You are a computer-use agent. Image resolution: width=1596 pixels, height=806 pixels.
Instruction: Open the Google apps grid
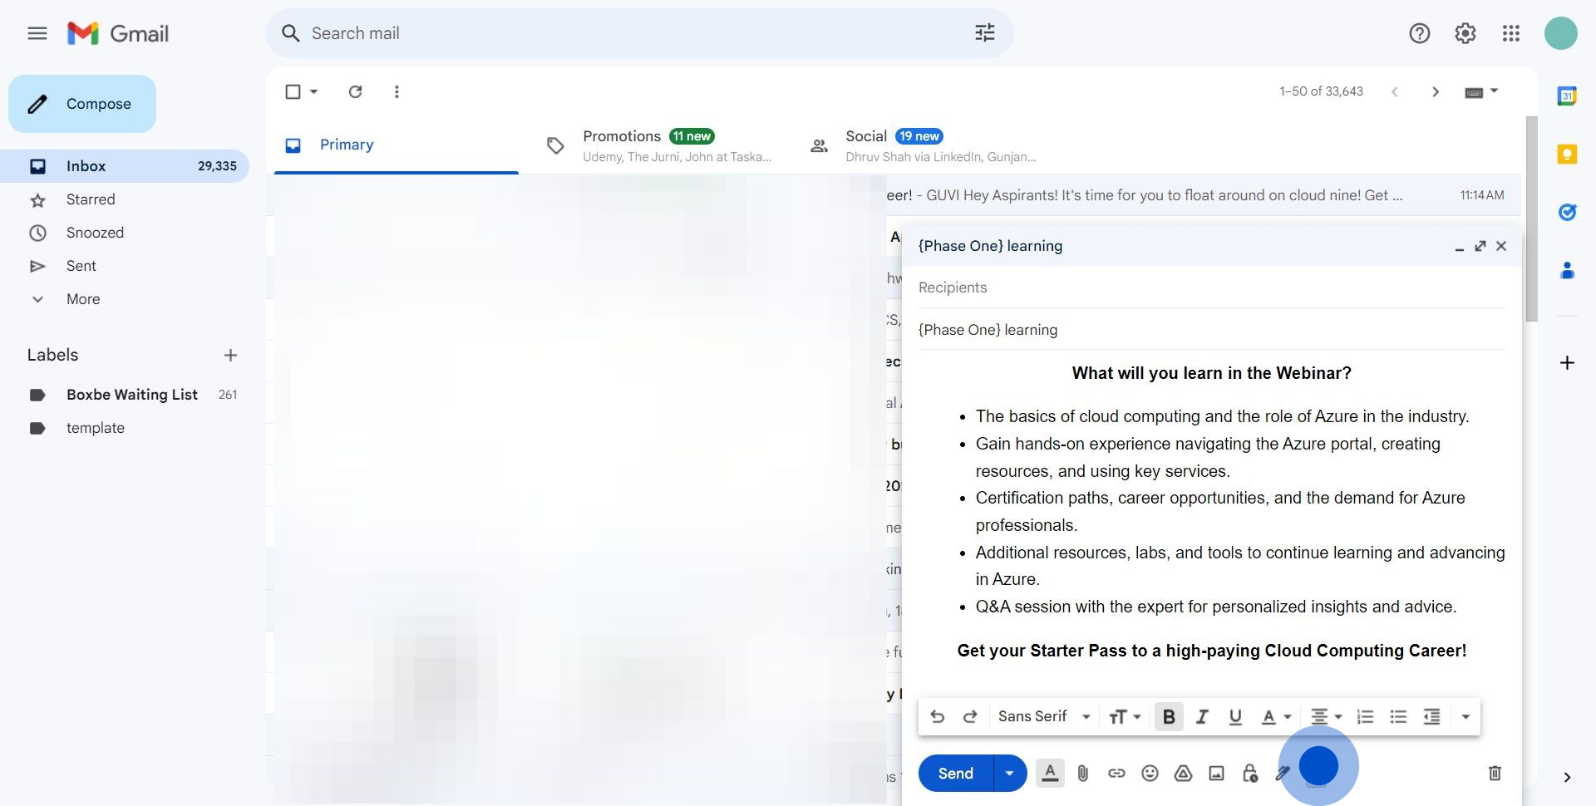pyautogui.click(x=1510, y=33)
